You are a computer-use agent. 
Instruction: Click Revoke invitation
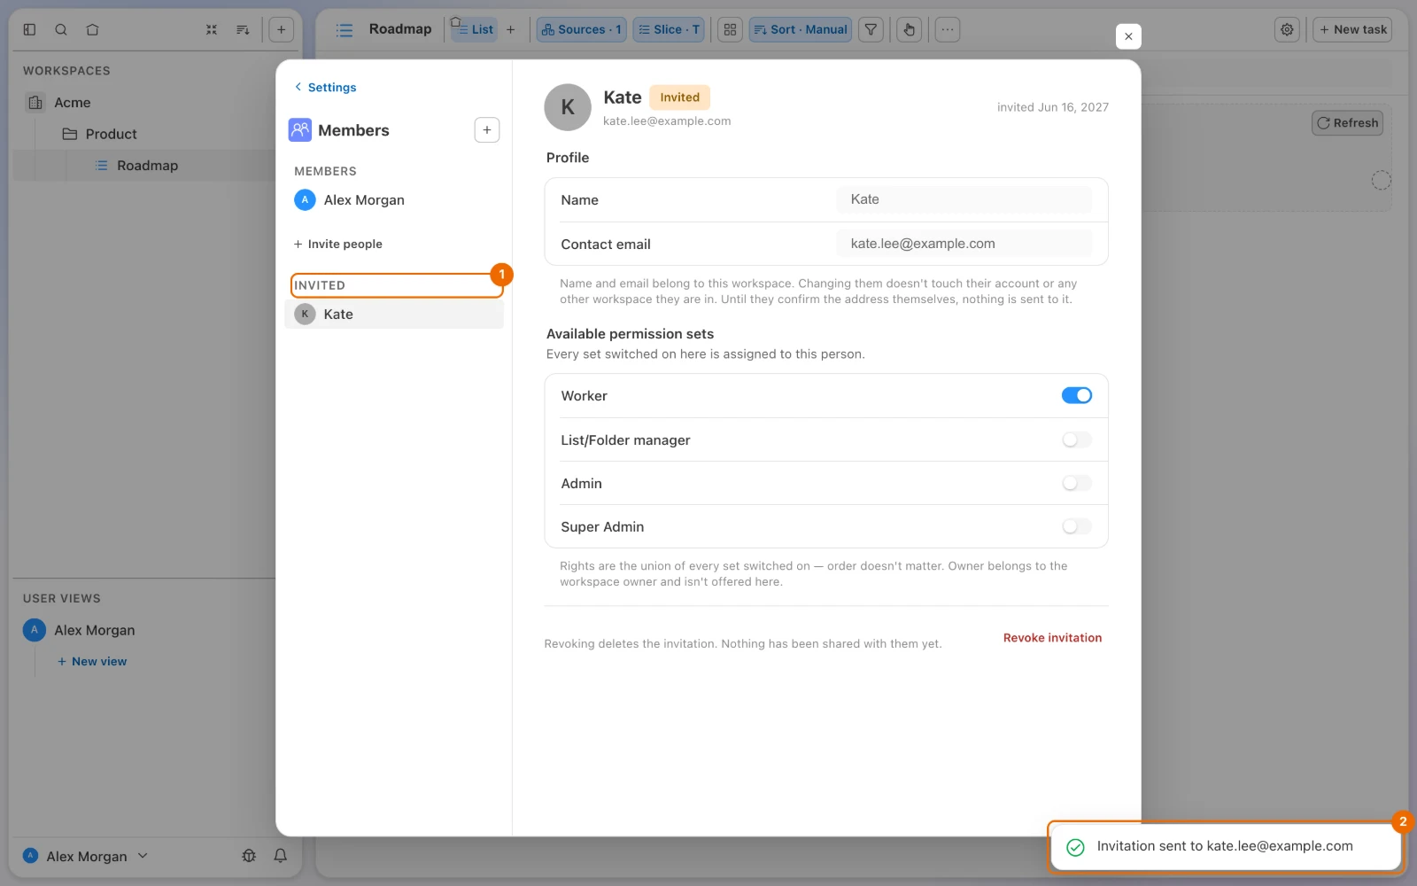(1052, 638)
